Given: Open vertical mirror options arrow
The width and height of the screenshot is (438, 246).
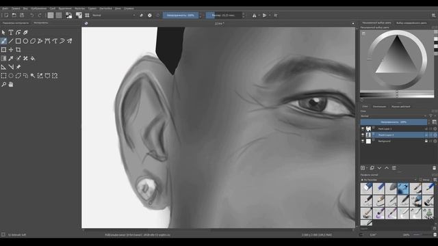Looking at the screenshot, I should coord(270,15).
